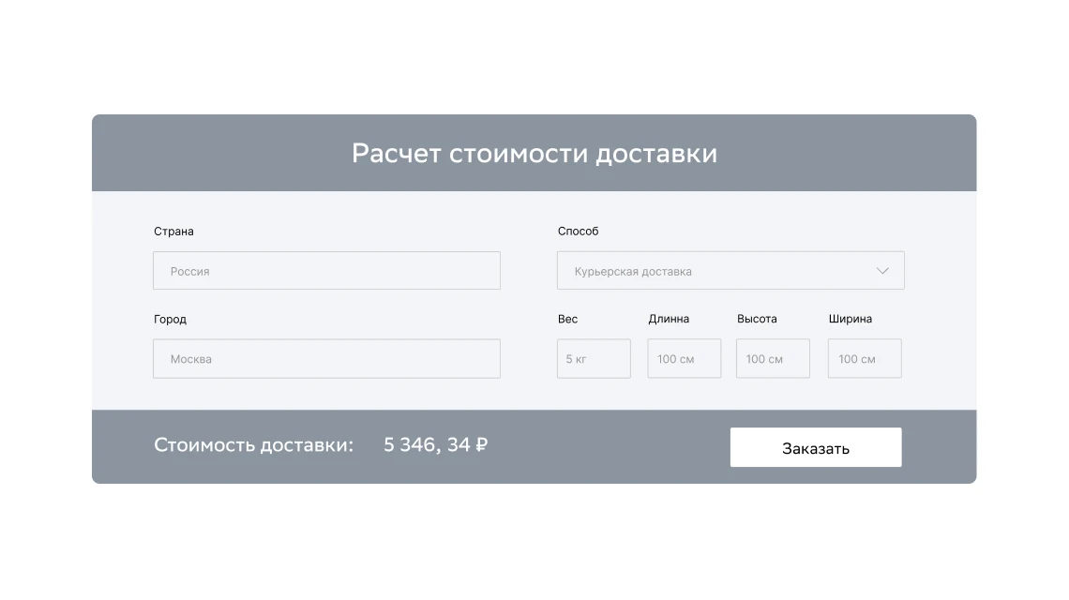1069x600 pixels.
Task: Click the Длинна label text
Action: pos(668,319)
